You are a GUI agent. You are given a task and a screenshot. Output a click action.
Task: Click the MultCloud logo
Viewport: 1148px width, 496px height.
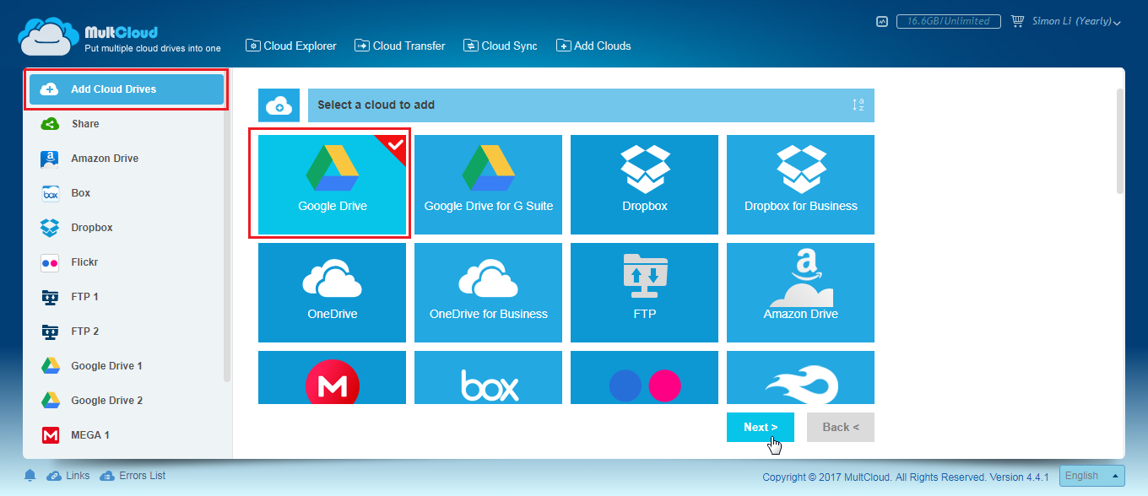click(120, 36)
